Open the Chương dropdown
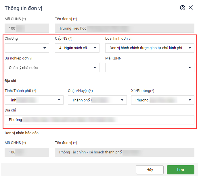Viewport: 199px width, 177px height. click(x=27, y=48)
